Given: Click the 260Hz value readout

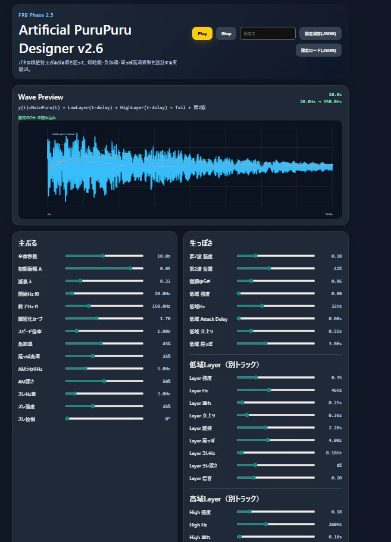Looking at the screenshot, I should (335, 524).
